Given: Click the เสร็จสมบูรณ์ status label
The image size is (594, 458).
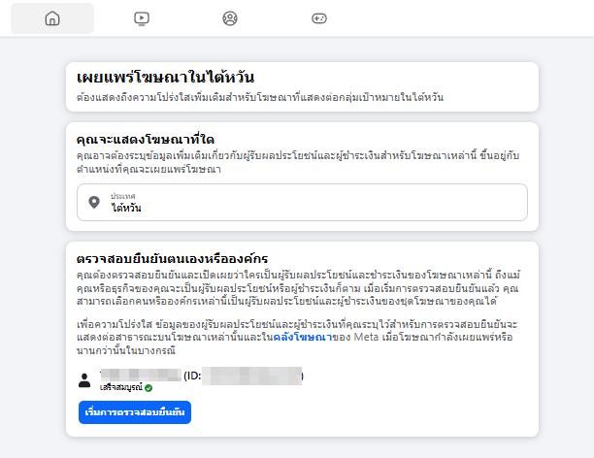Looking at the screenshot, I should tap(120, 387).
